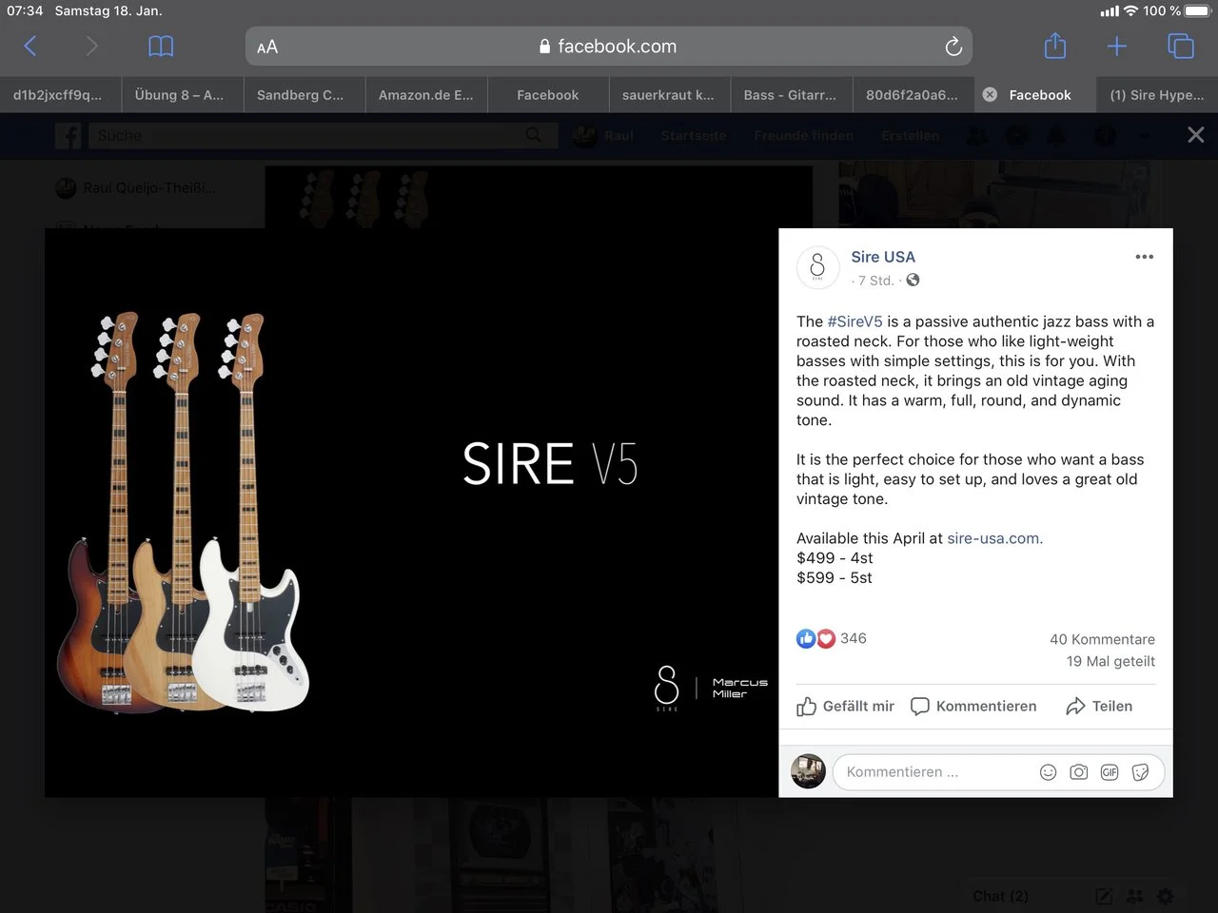The image size is (1218, 913).
Task: Open reader view AA menu
Action: click(267, 47)
